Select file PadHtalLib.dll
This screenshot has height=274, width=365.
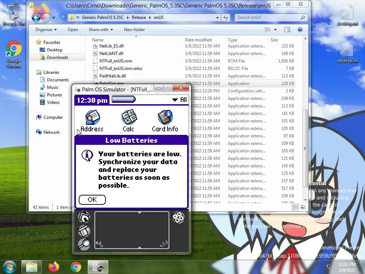pos(112,76)
